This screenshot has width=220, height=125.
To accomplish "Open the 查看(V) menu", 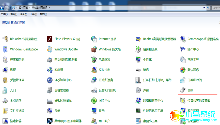I will pyautogui.click(x=24, y=14).
